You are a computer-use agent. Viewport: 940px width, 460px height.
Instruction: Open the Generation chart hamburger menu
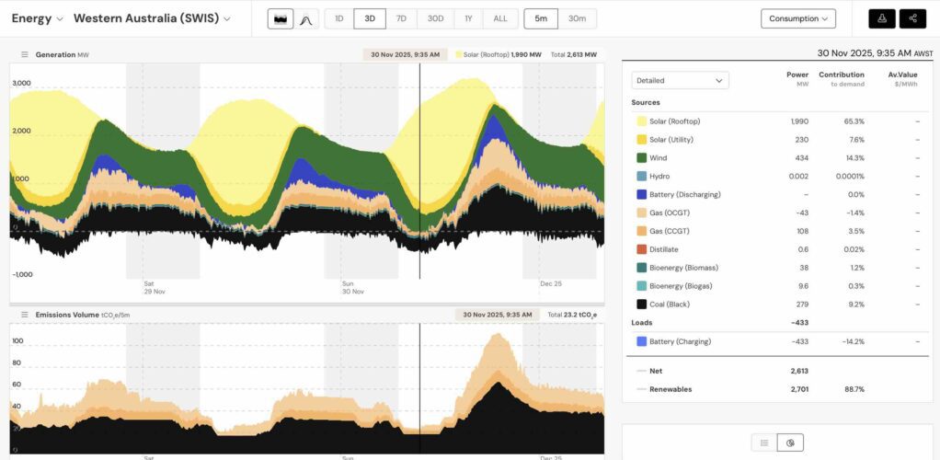point(25,55)
